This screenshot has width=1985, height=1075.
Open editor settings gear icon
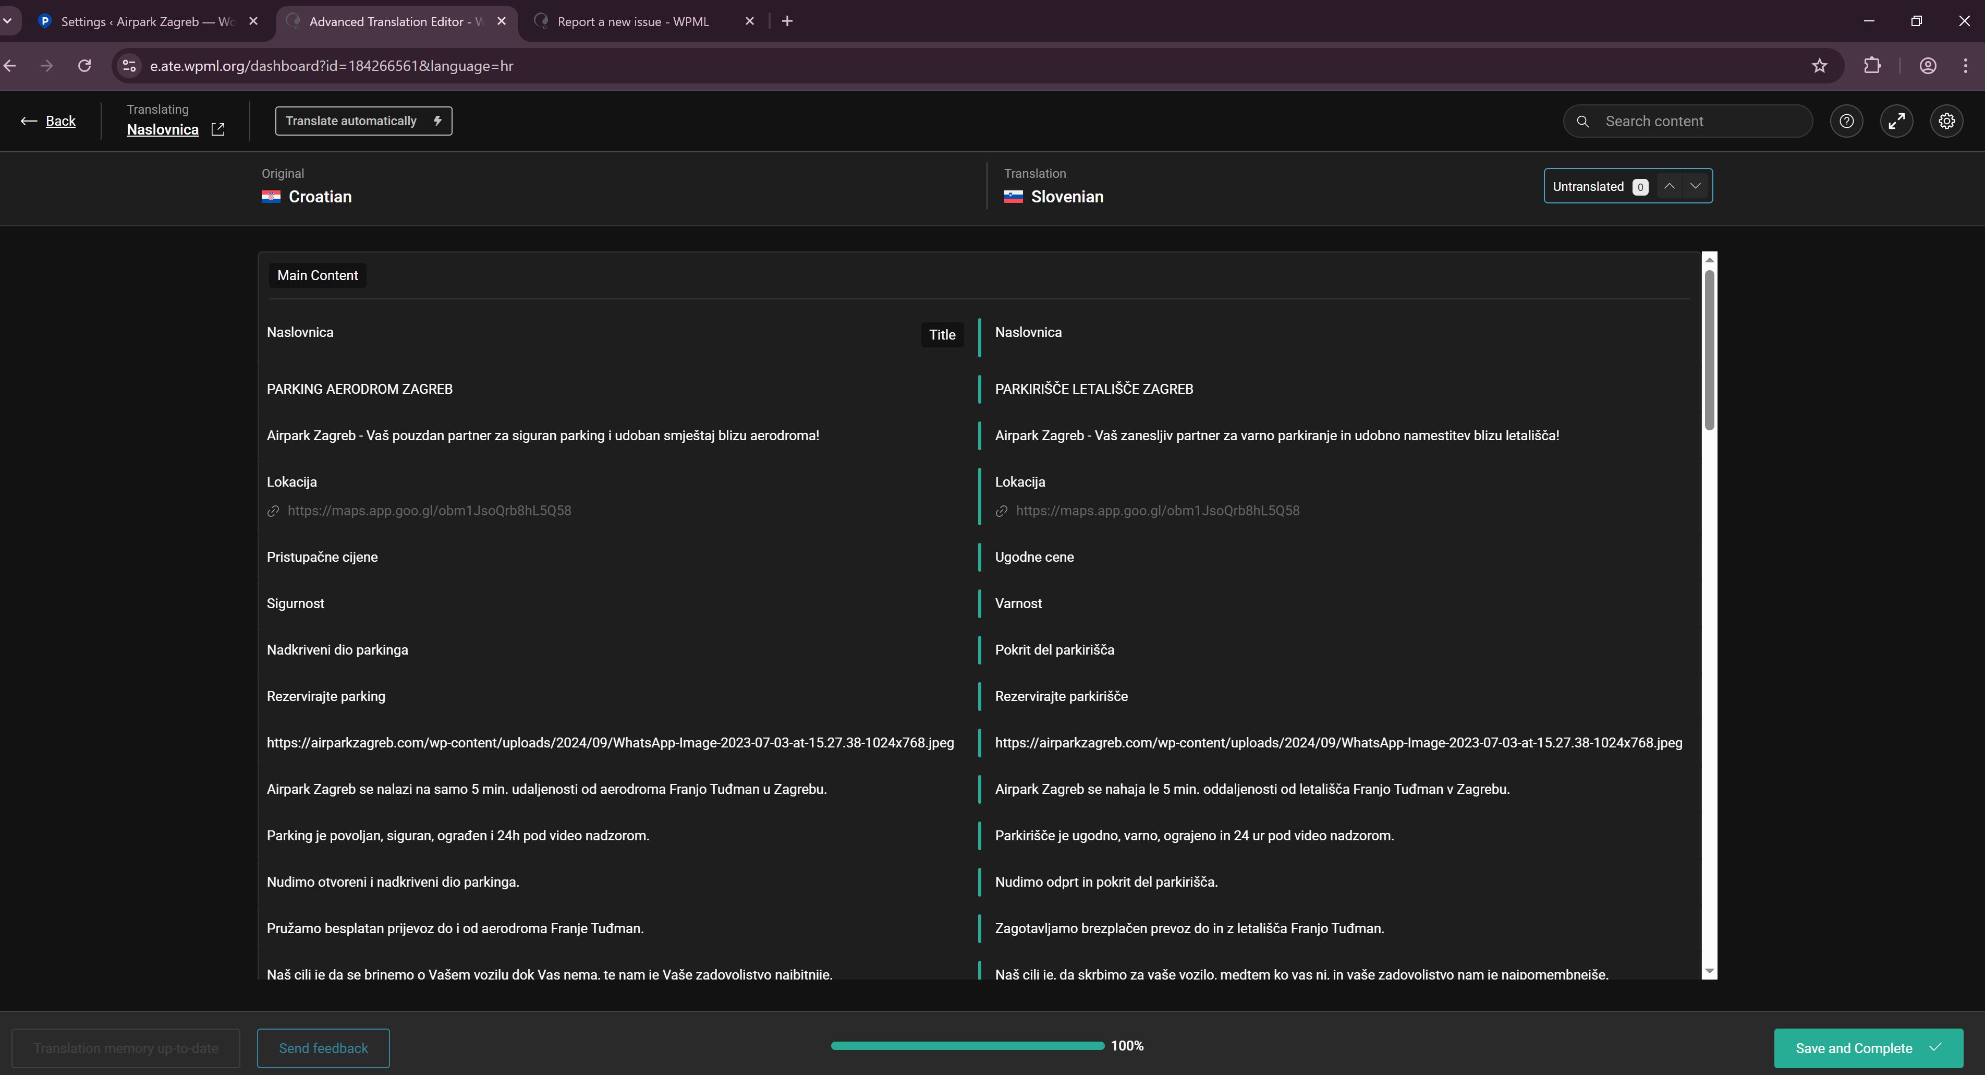tap(1946, 121)
